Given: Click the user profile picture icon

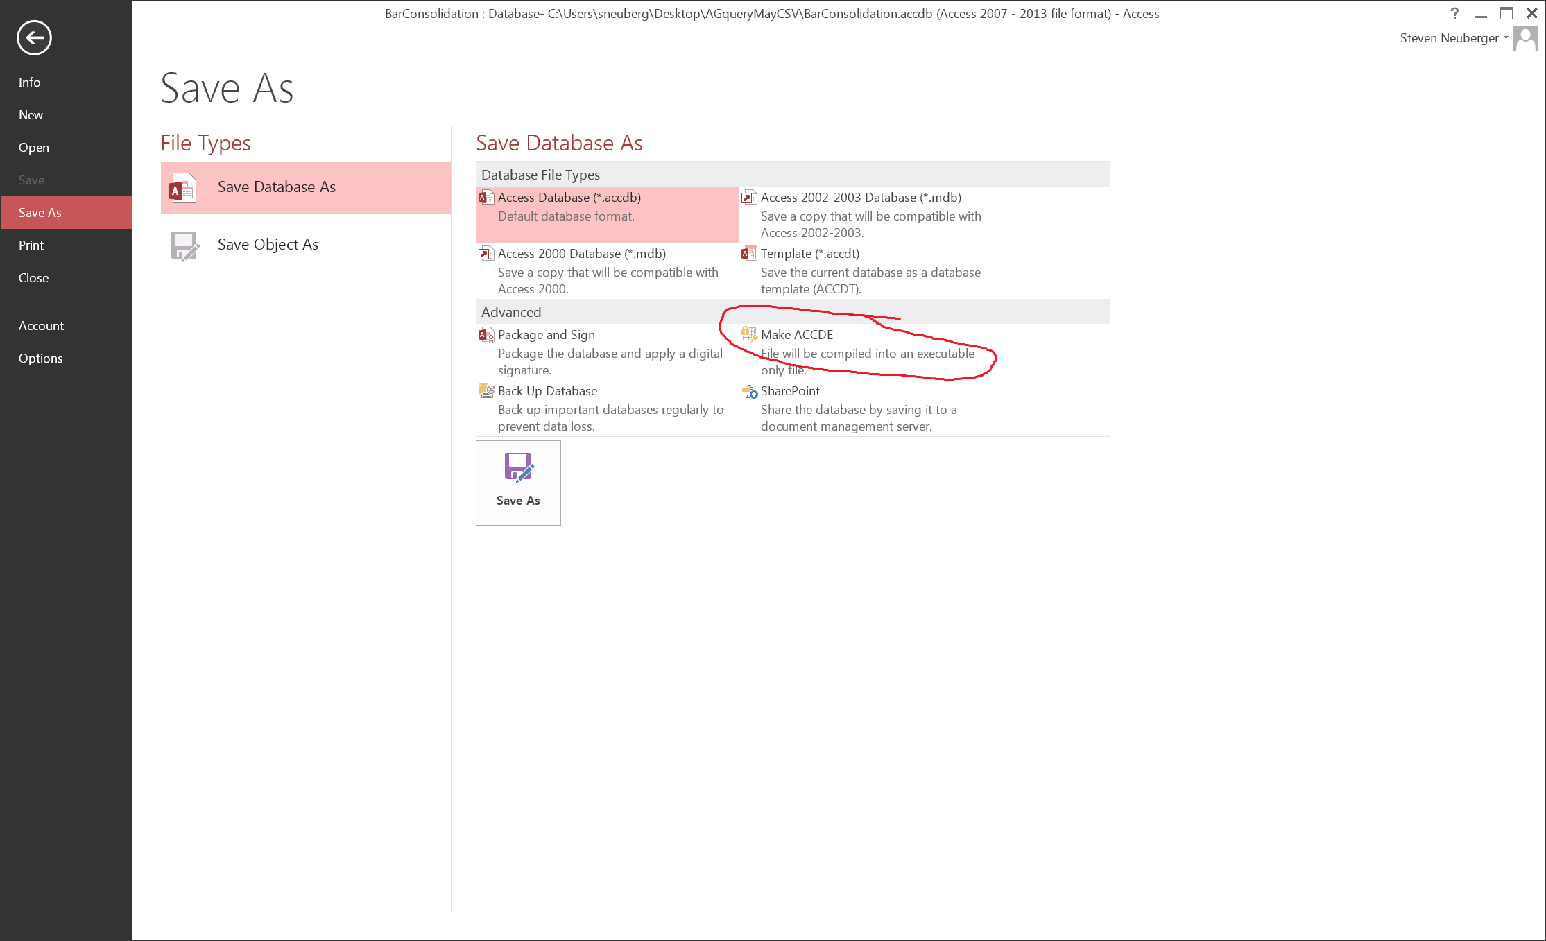Looking at the screenshot, I should pyautogui.click(x=1525, y=38).
